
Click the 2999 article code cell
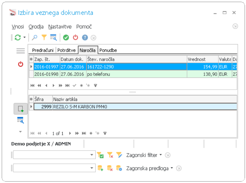(43, 107)
